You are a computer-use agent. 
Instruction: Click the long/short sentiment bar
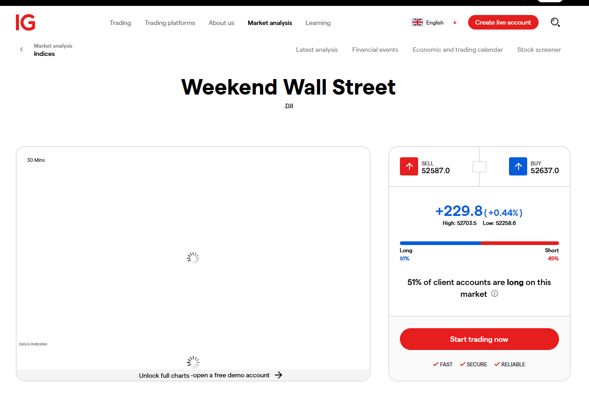[479, 243]
